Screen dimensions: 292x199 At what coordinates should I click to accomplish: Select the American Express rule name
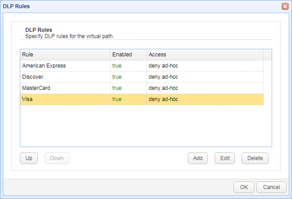(44, 66)
